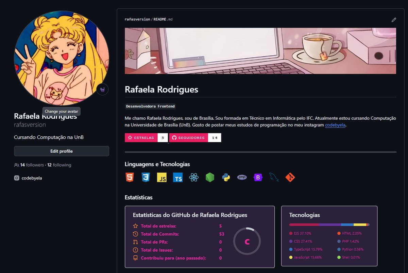Click the repo icon beside Contribuiu para
408x273 pixels.
point(135,258)
